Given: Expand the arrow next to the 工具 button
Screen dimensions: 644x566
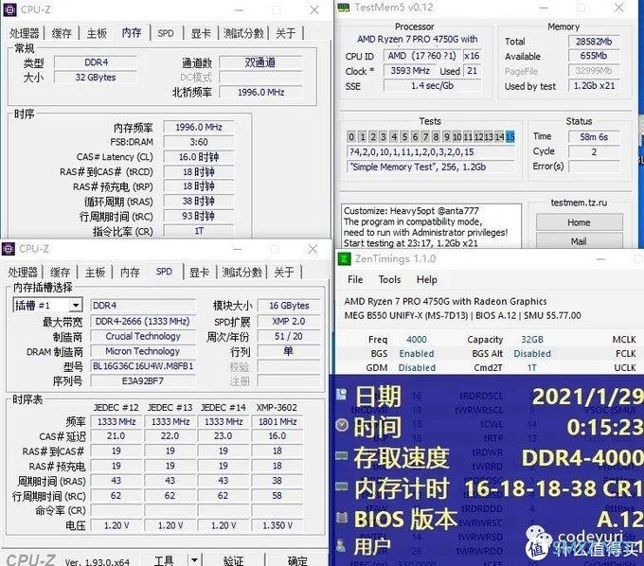Looking at the screenshot, I should tap(194, 559).
